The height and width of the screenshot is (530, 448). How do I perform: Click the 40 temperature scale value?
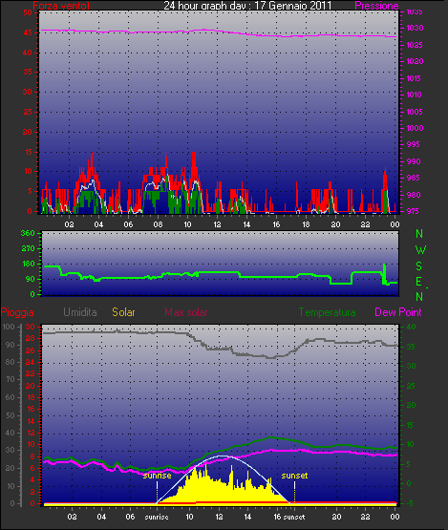tap(411, 327)
